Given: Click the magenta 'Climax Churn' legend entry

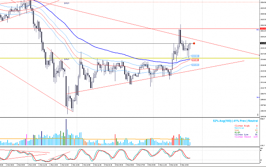Looking at the screenshot, I should click(243, 137).
